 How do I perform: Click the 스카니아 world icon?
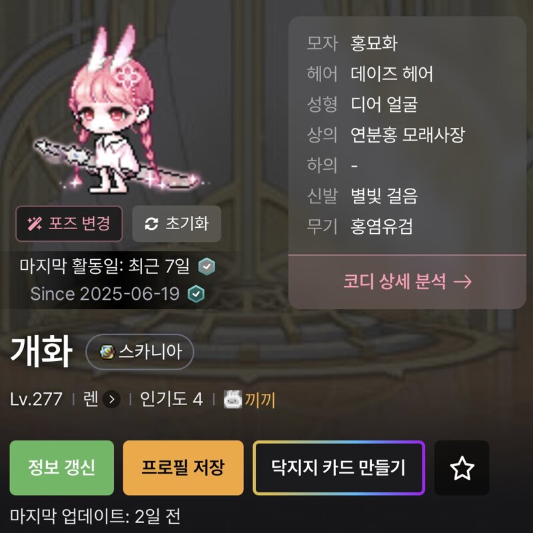[107, 352]
